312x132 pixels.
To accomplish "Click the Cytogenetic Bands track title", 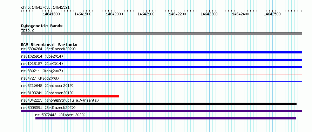I will tap(42, 26).
